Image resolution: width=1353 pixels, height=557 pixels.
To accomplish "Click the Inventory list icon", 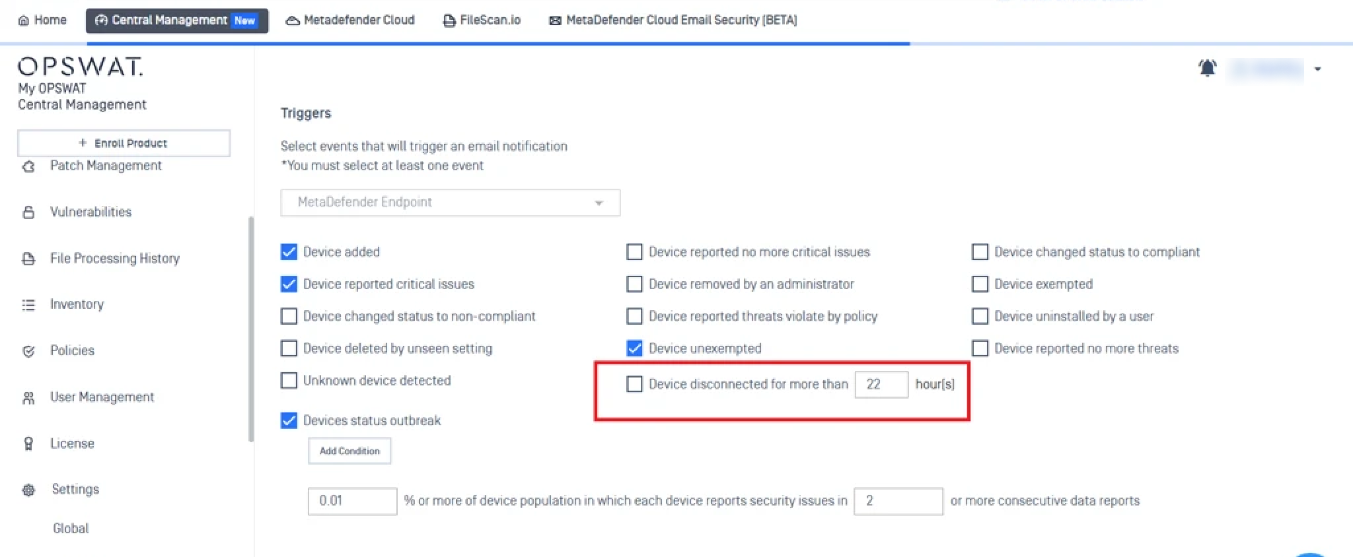I will click(28, 305).
